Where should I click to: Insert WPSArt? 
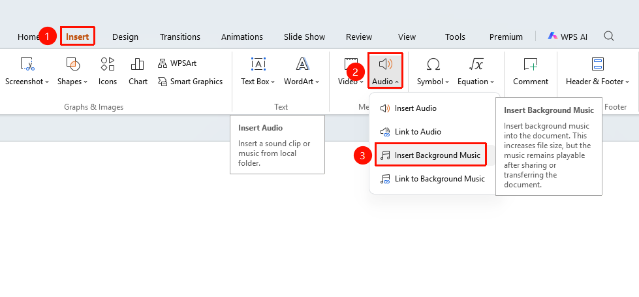(x=178, y=63)
